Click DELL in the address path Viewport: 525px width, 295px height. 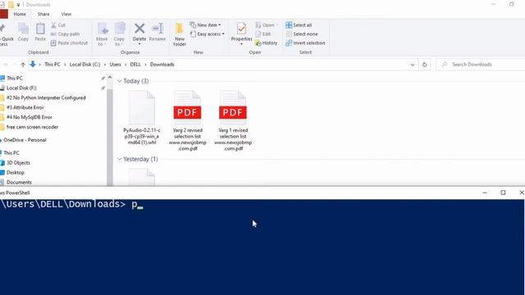point(135,65)
